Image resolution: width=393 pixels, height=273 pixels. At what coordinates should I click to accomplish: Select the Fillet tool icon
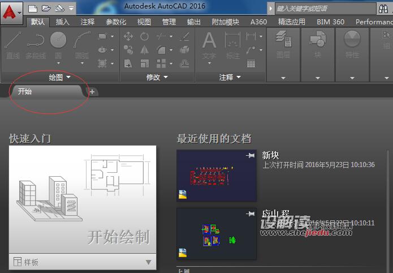(161, 50)
